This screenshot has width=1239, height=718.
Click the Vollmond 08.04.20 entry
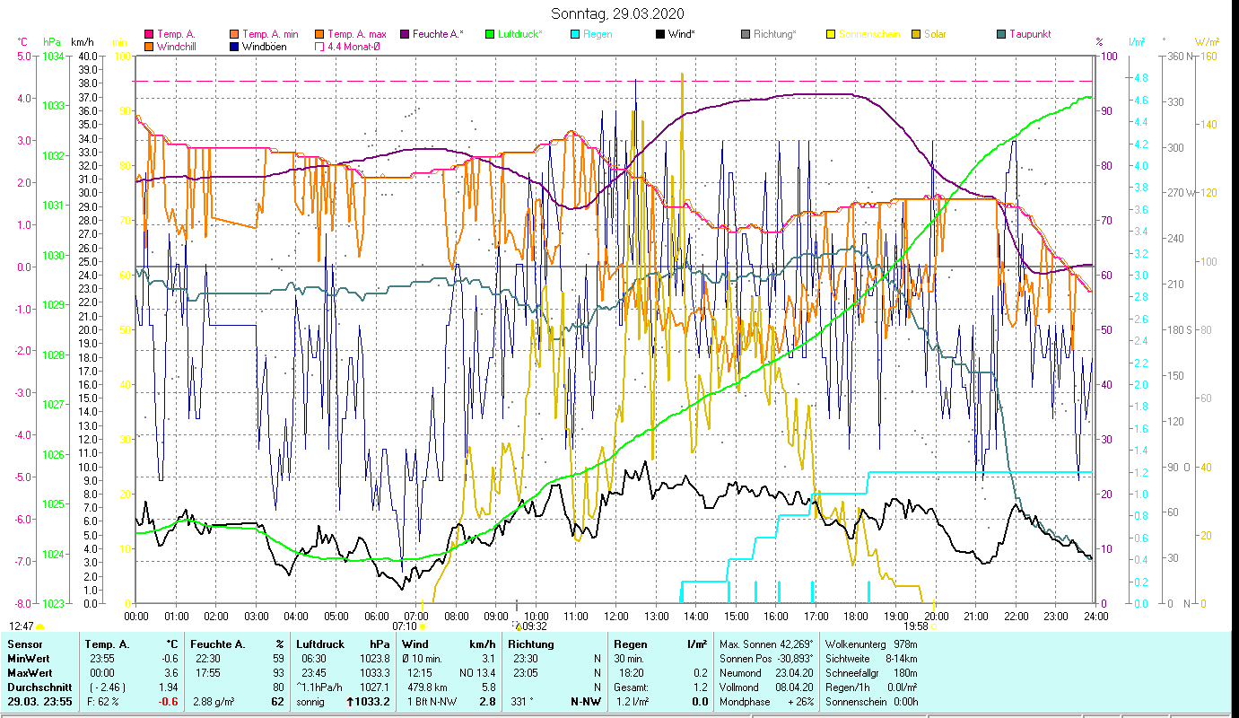point(765,687)
